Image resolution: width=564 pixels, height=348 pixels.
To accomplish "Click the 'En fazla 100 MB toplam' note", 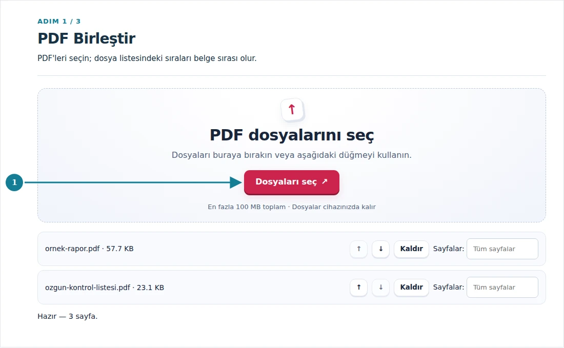I will (247, 207).
